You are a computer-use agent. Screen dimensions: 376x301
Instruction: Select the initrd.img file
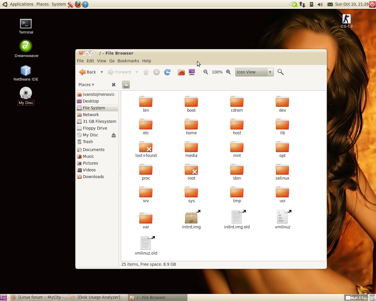191,219
